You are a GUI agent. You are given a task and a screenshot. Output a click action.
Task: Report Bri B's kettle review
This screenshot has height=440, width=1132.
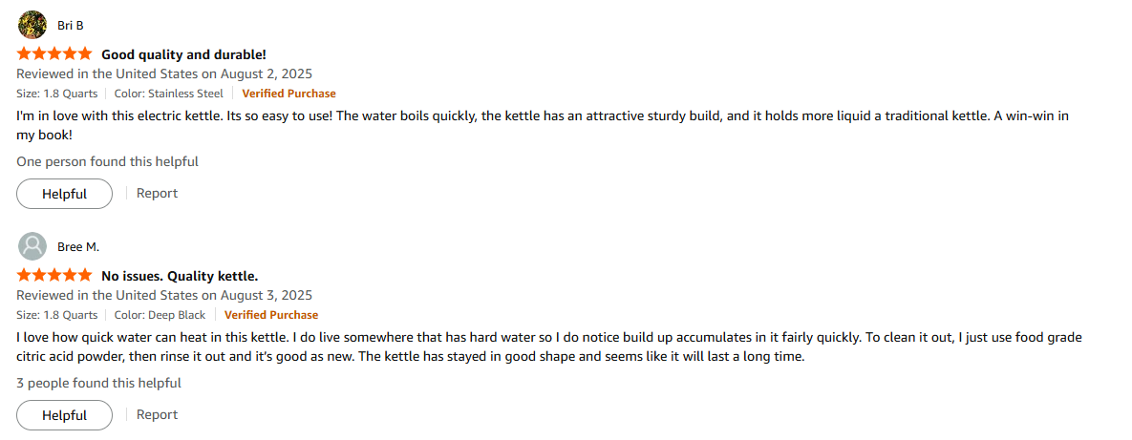coord(157,193)
